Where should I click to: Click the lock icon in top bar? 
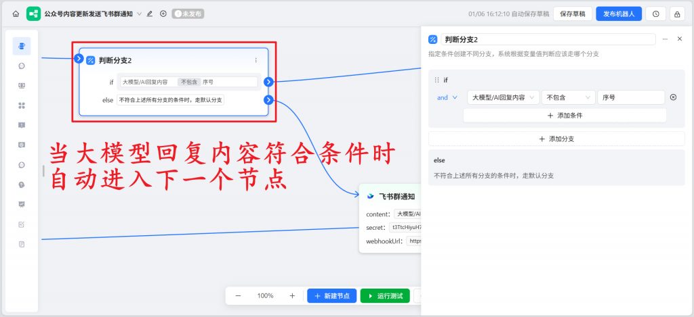[677, 14]
